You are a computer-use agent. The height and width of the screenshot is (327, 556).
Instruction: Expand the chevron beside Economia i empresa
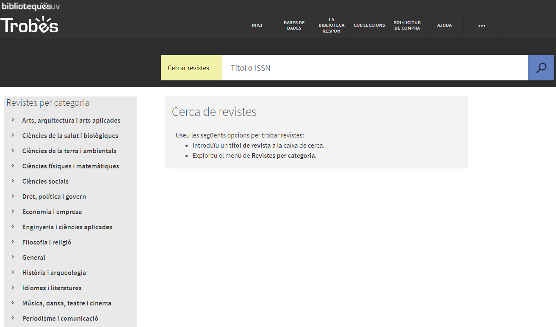click(x=13, y=212)
